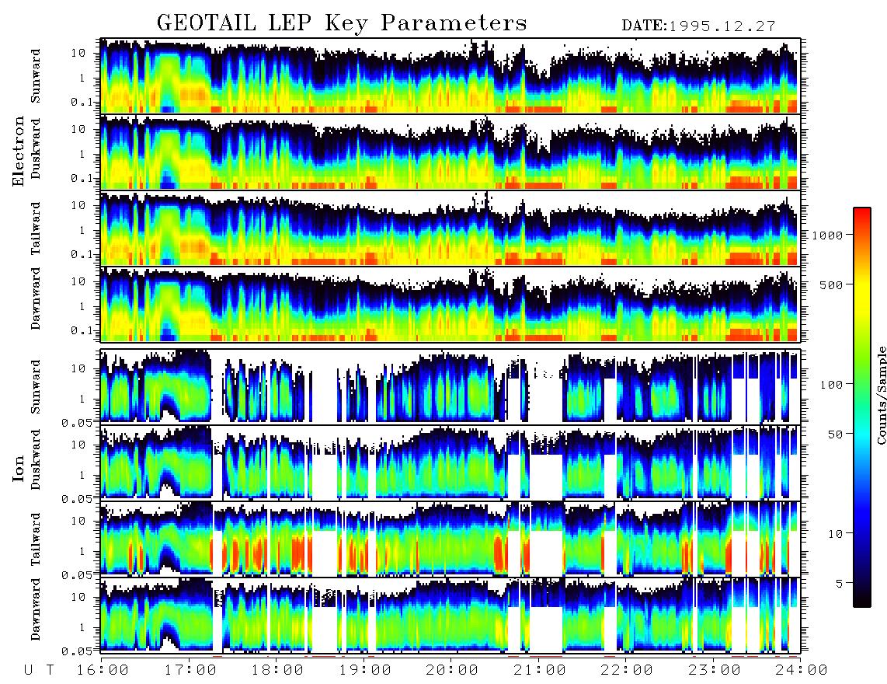The image size is (887, 684).
Task: Click the 23:00 time axis label
Action: (715, 671)
